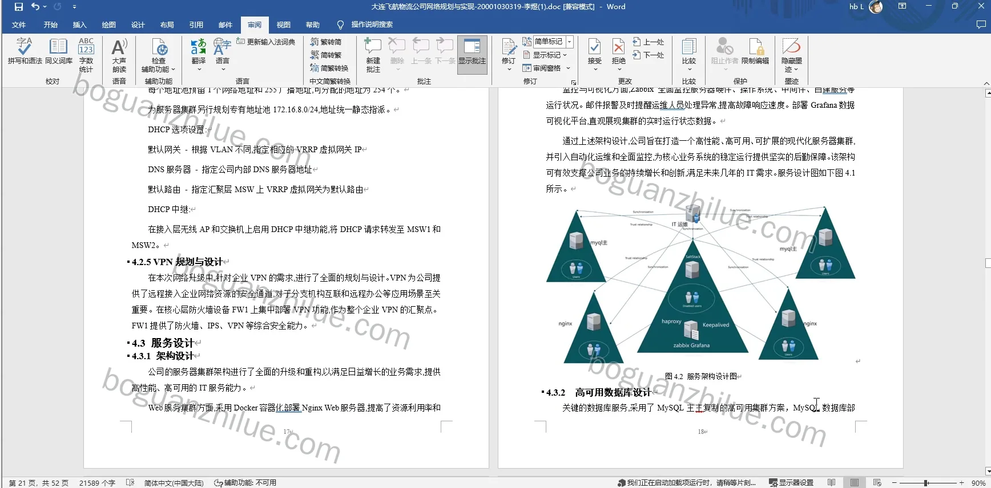991x488 pixels.
Task: Expand the Show Markup (显示标记) menu
Action: click(x=545, y=55)
